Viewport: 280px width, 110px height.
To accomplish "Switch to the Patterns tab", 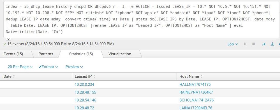I will pos(46,54).
